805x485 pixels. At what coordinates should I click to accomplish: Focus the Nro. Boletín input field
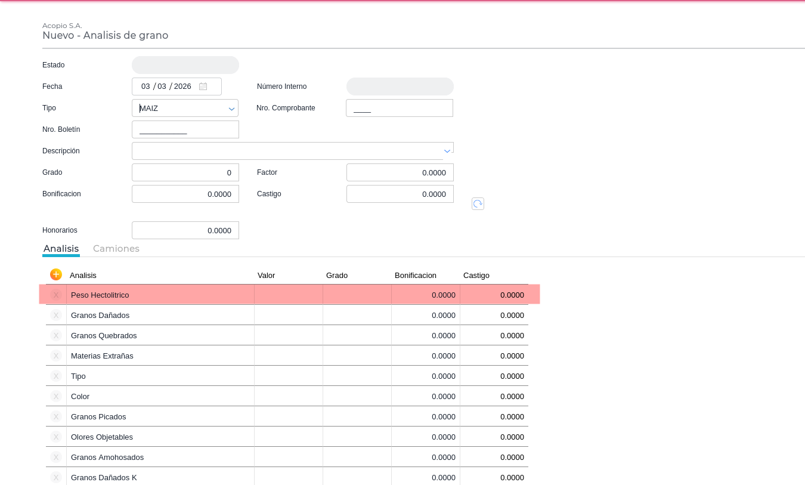(185, 129)
